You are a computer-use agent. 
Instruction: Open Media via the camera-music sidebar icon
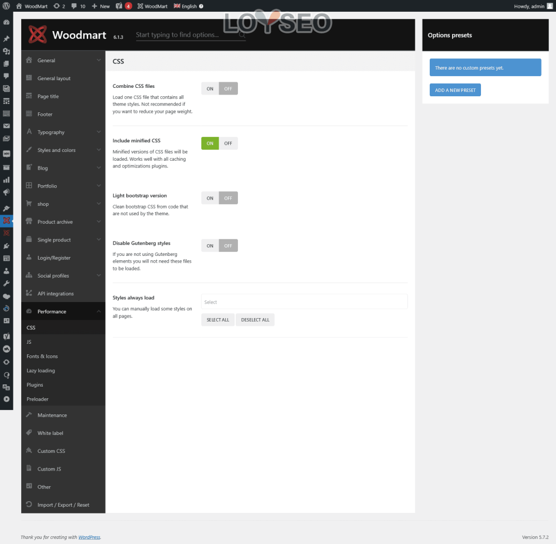tap(6, 51)
